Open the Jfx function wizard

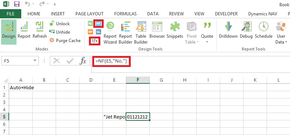coord(95,41)
